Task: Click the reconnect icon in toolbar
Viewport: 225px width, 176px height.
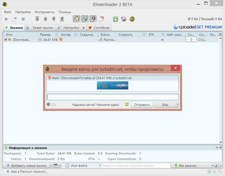Action: tap(115, 19)
